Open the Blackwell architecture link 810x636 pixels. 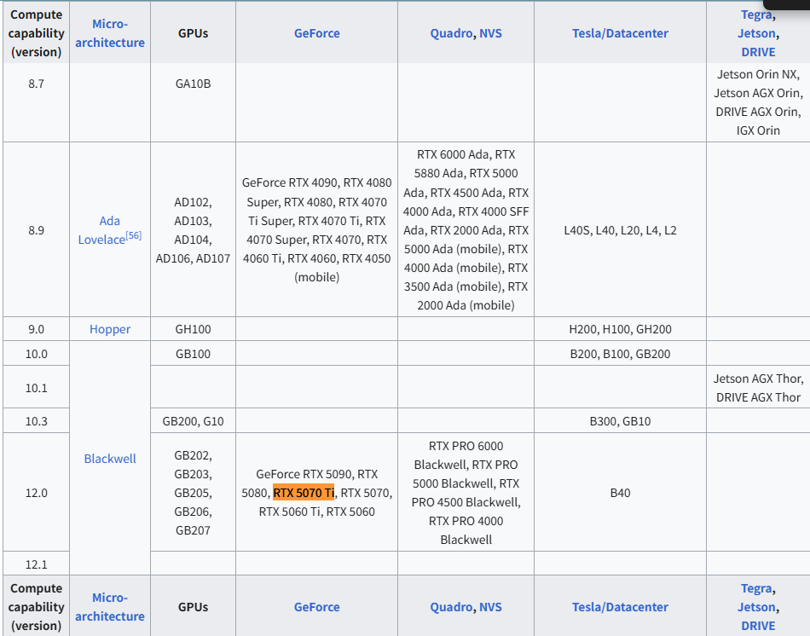[x=109, y=458]
